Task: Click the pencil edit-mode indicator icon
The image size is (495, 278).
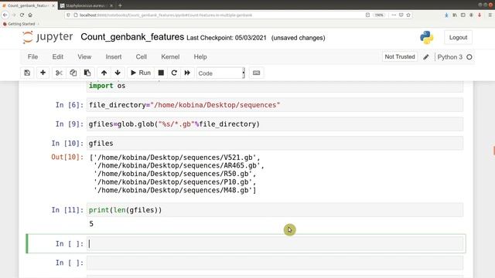Action: click(426, 57)
